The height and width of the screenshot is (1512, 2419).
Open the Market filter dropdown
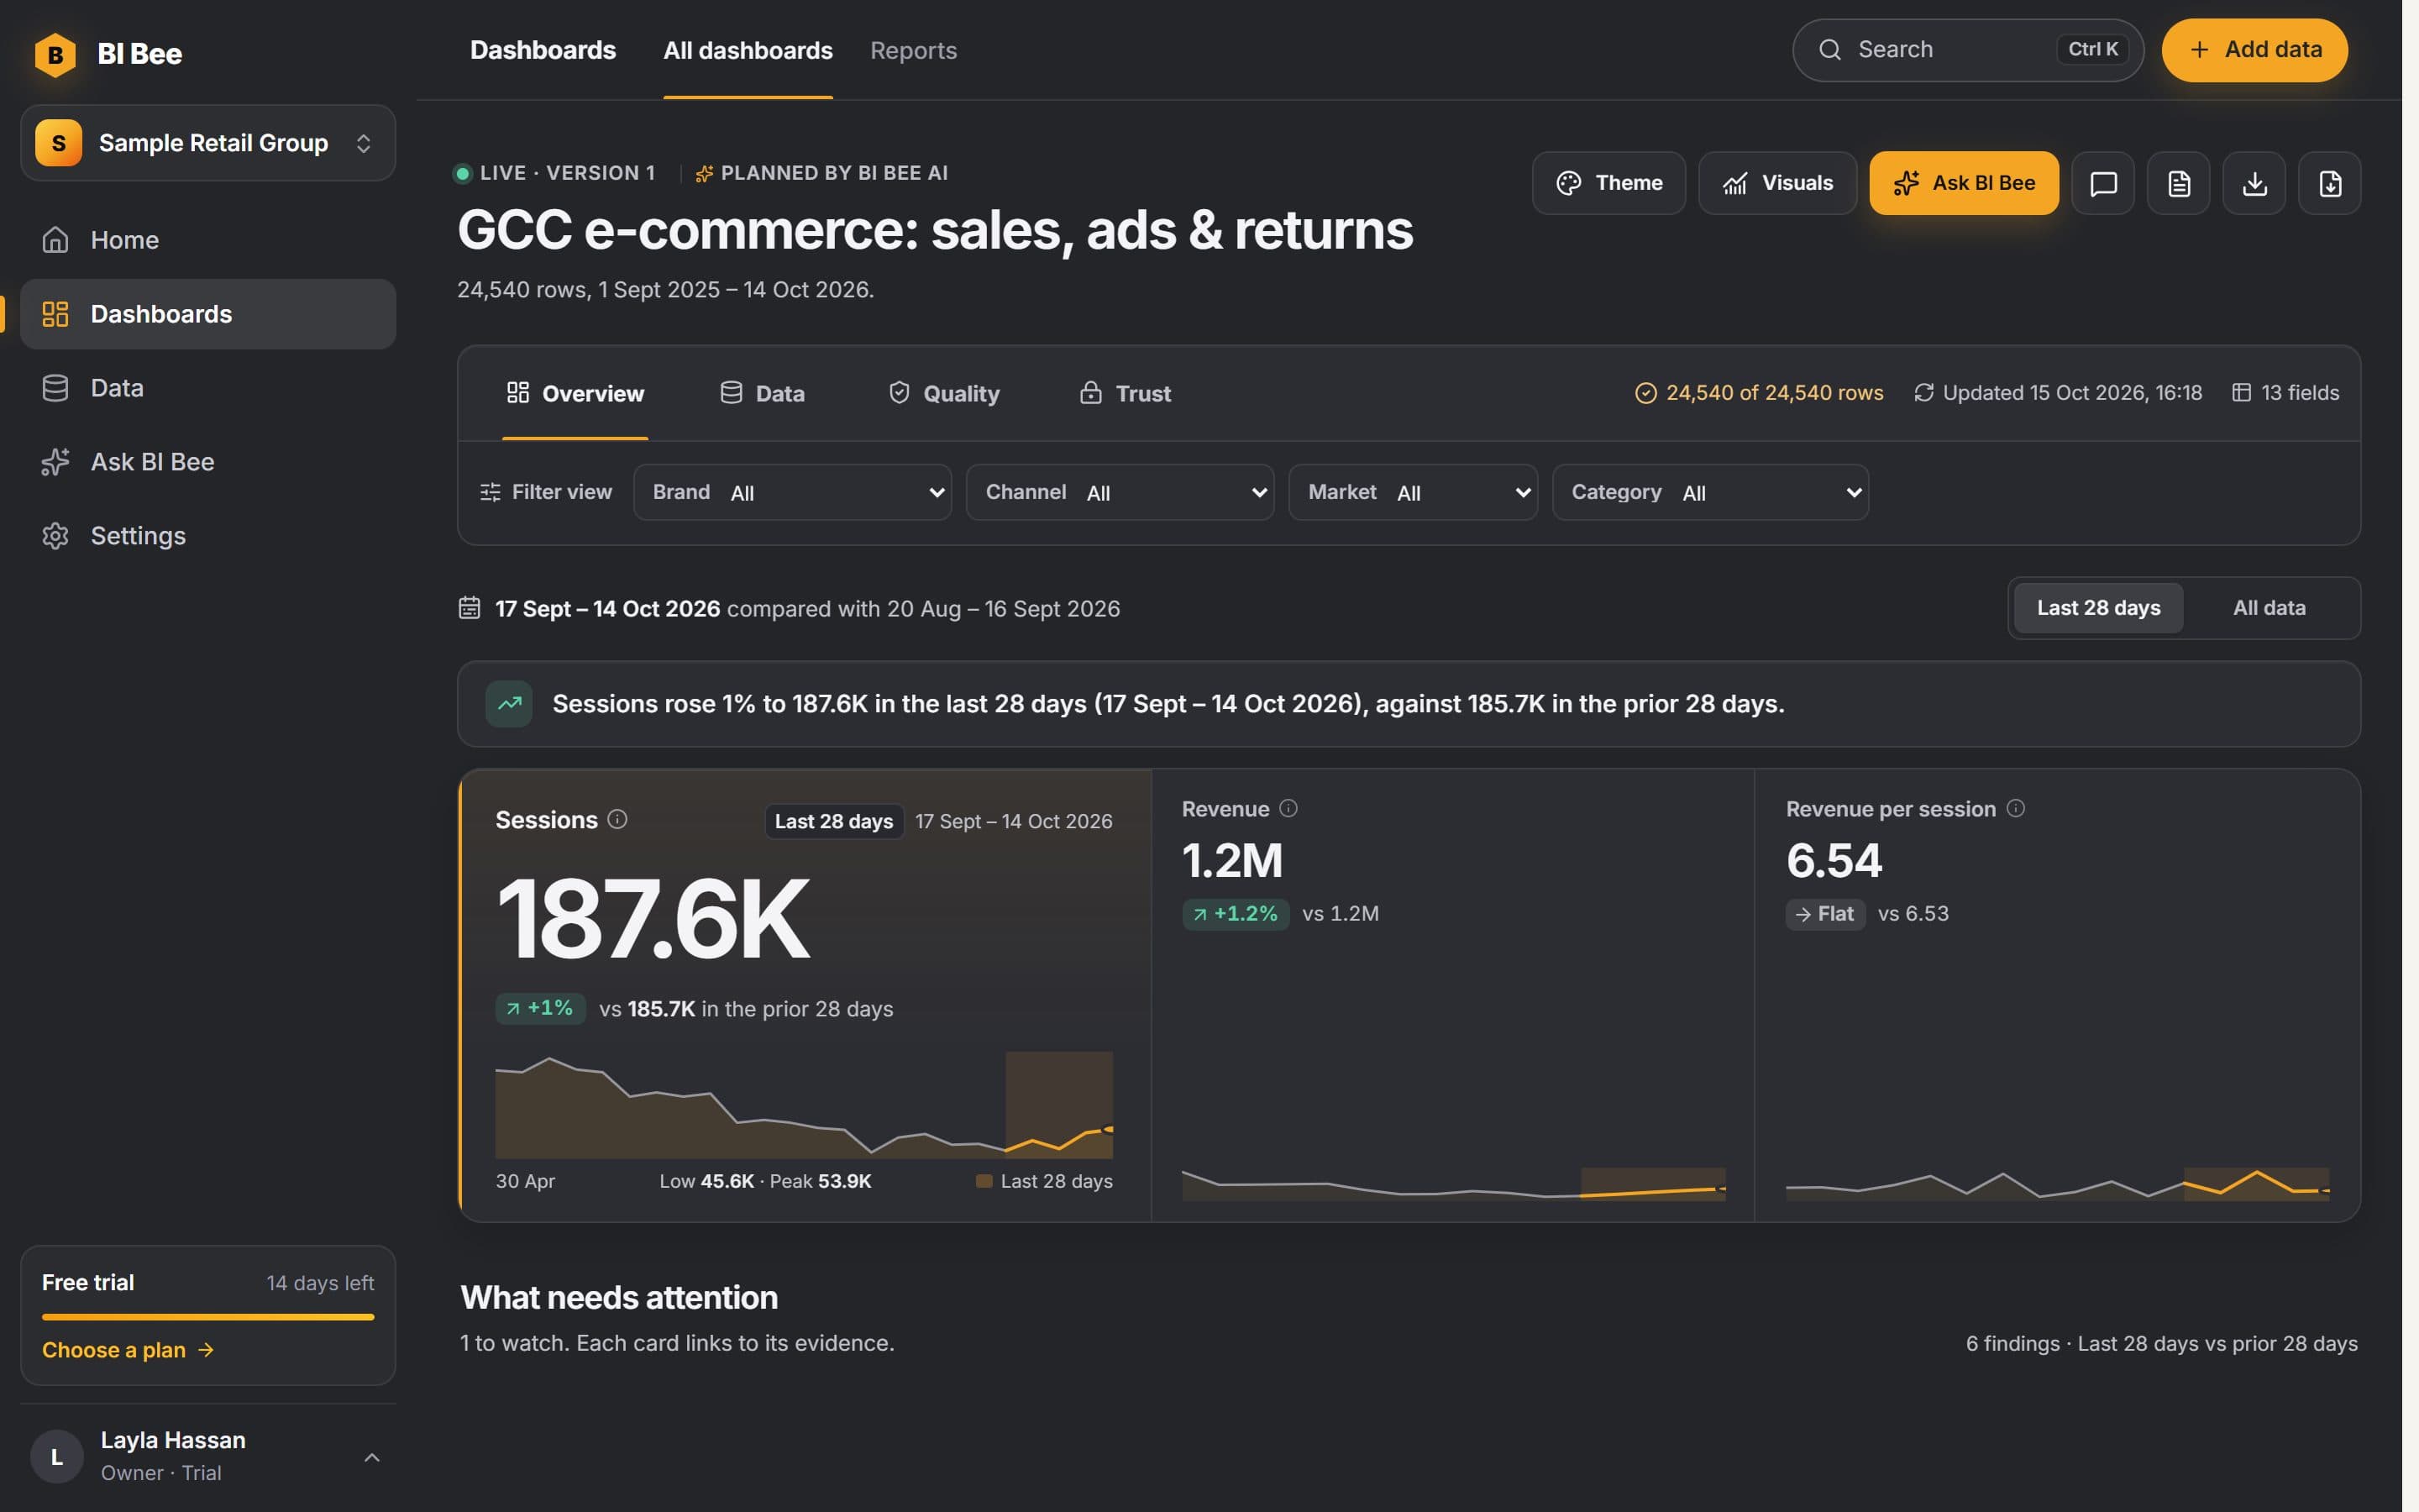click(x=1413, y=492)
